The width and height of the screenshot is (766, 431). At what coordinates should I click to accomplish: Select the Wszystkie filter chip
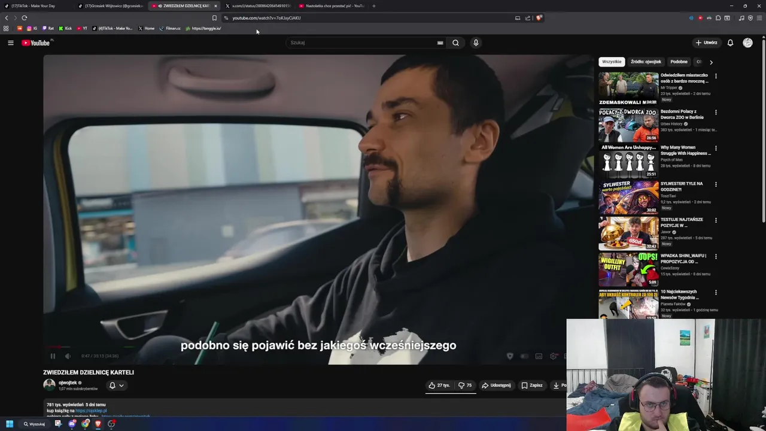point(612,62)
